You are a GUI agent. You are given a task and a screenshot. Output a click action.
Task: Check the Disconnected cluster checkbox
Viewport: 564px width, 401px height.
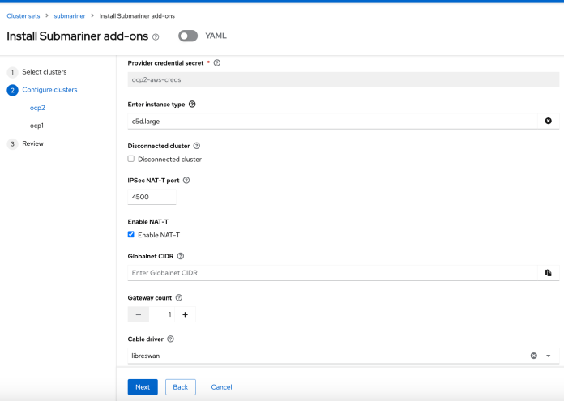[x=131, y=159]
